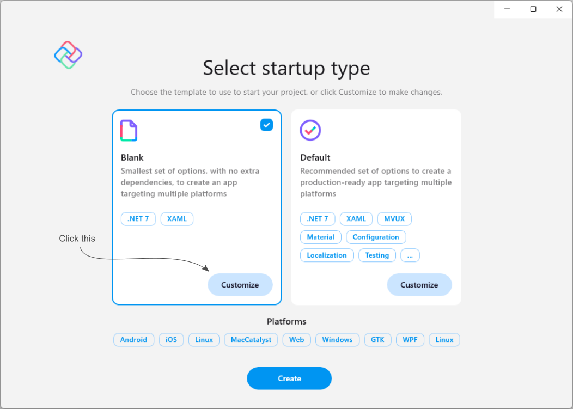Screen dimensions: 573x409
Task: Maximize the wizard window
Action: (533, 9)
